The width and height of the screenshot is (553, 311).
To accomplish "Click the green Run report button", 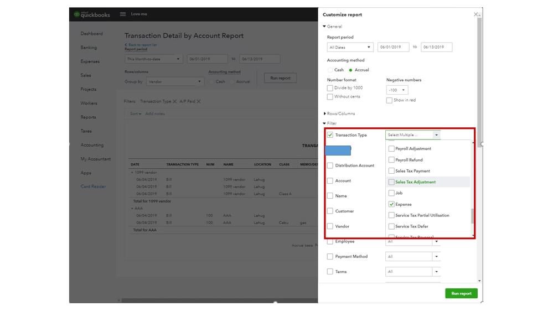I will click(x=461, y=293).
